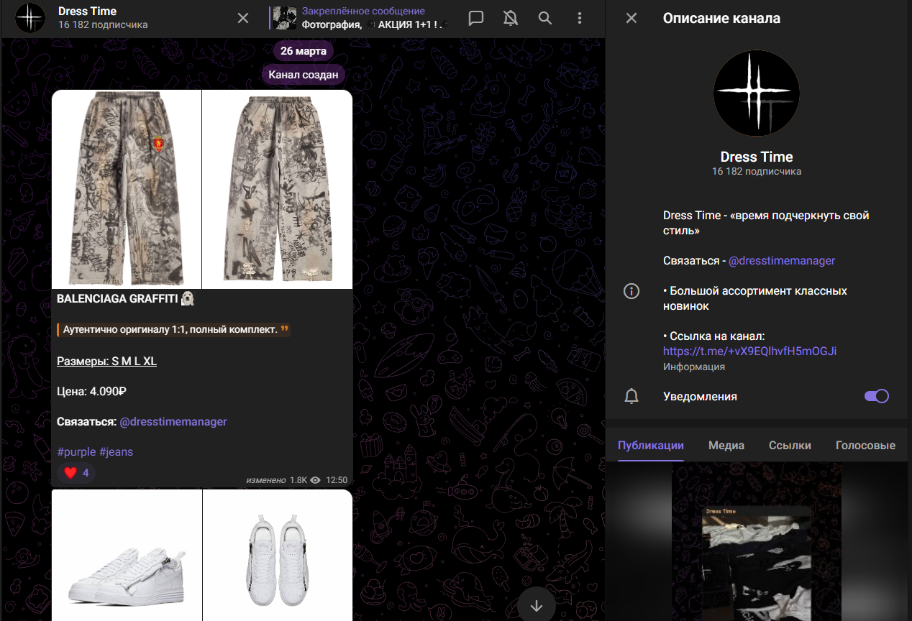
Task: Switch to the Ссылки tab
Action: pyautogui.click(x=789, y=446)
